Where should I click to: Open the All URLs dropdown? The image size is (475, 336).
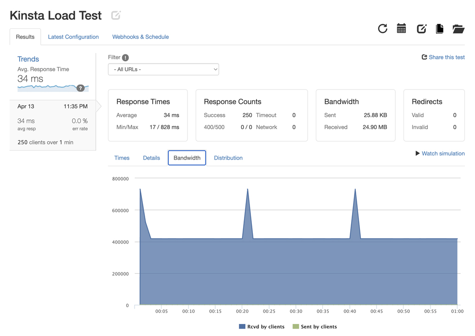[163, 69]
